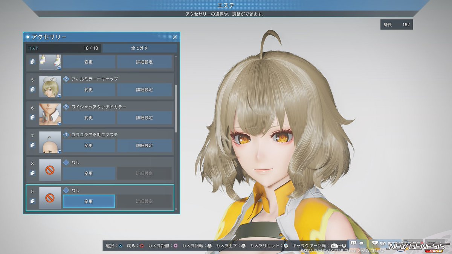Click the blue cost badge ② on フィルミラーナキャップ
Image resolution: width=452 pixels, height=254 pixels.
[66, 79]
